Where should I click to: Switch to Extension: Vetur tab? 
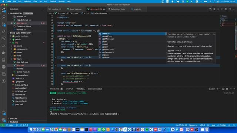[x=117, y=9]
